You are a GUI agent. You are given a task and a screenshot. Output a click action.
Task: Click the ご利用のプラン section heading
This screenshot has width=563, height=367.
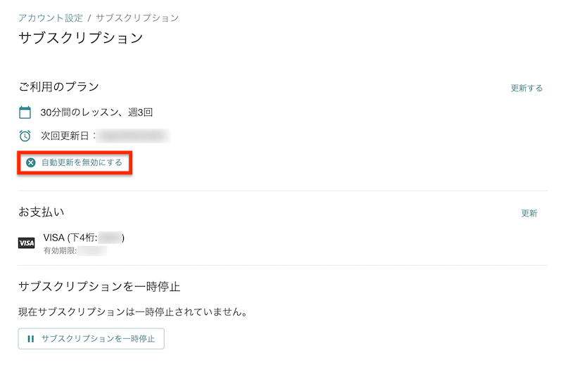tap(58, 86)
